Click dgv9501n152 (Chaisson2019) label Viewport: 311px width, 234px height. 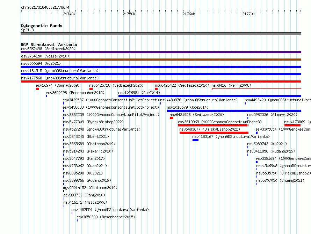click(90, 188)
